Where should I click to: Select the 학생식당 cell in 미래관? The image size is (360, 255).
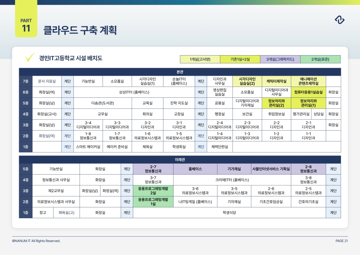[229, 213]
